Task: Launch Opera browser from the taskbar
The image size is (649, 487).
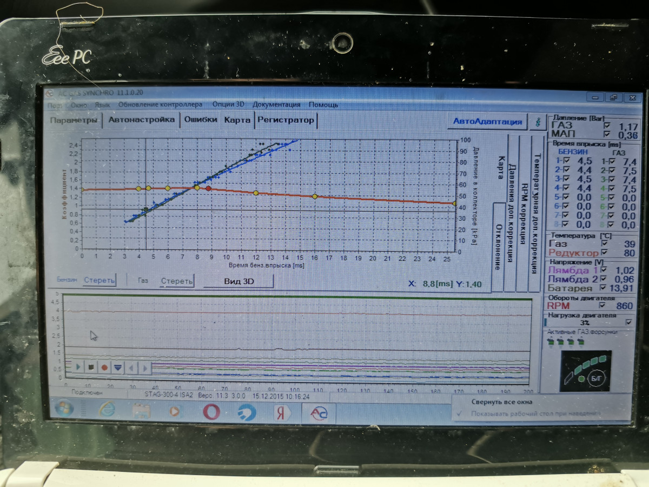Action: click(x=211, y=412)
